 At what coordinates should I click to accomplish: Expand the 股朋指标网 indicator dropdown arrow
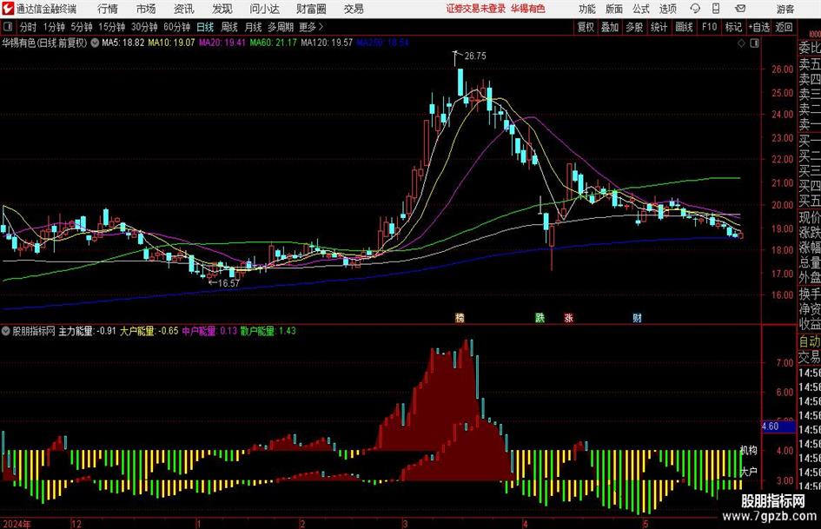6,331
